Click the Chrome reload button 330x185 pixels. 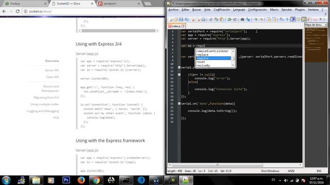point(18,11)
